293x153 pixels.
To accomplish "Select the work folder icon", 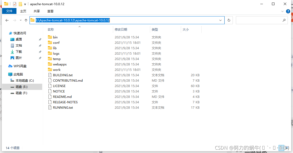I will tap(50, 70).
